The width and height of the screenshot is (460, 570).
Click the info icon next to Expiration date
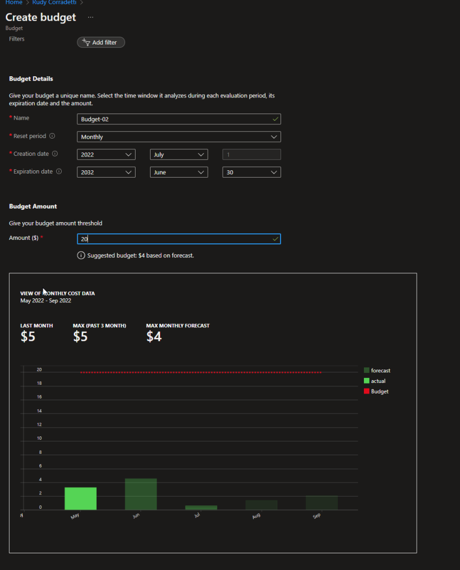(59, 171)
